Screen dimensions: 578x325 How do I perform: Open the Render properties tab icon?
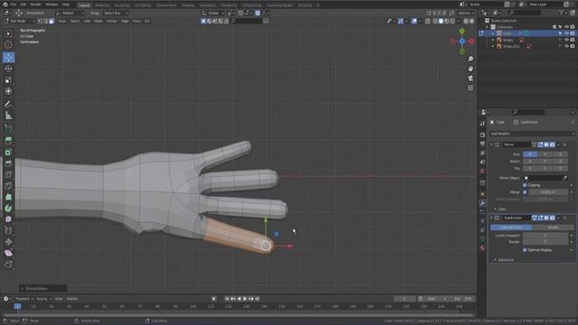482,135
